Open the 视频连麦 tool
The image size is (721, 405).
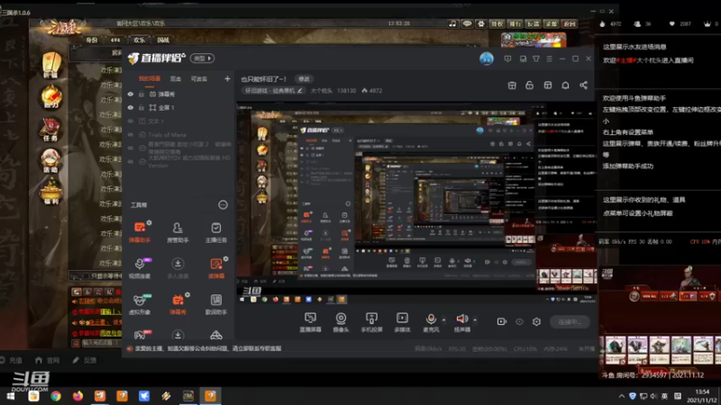(x=140, y=267)
